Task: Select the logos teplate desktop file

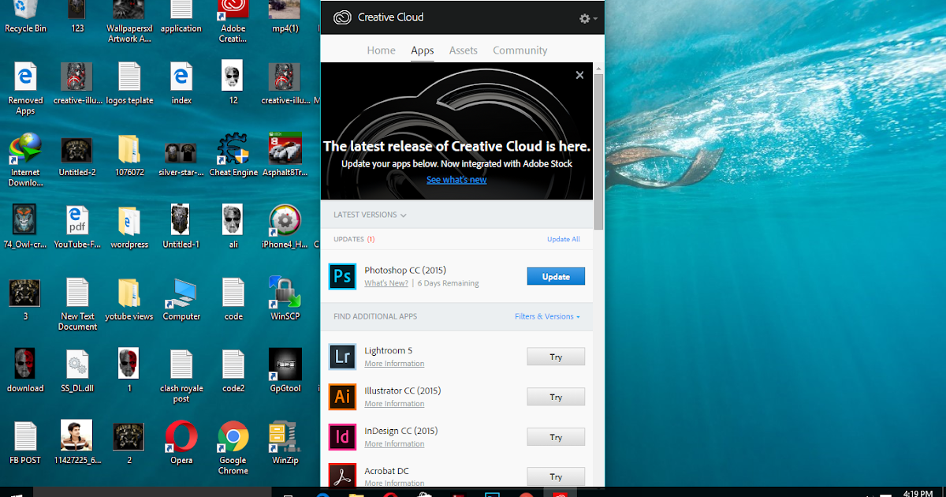Action: pos(129,84)
